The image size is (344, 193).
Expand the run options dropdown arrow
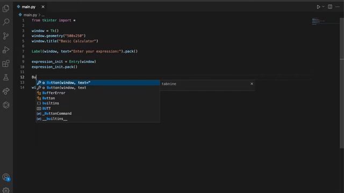click(323, 7)
